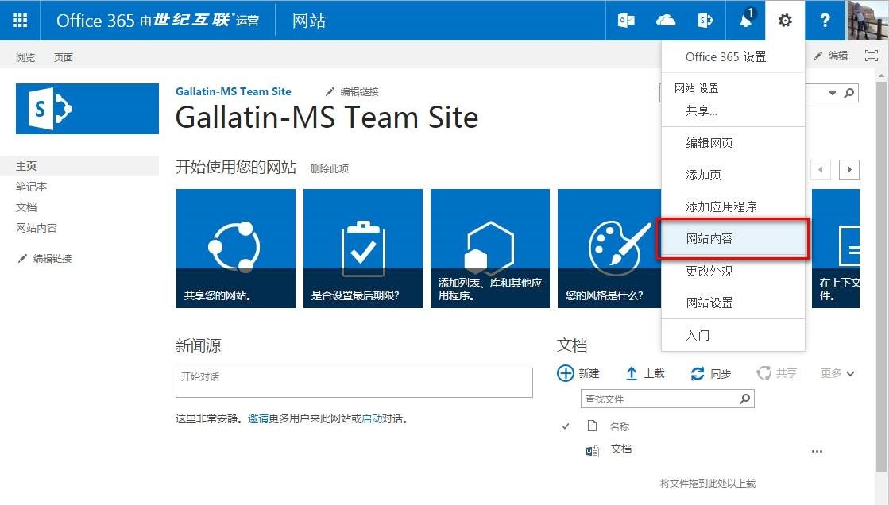Viewport: 889px width, 505px height.
Task: Open the What's your style tile
Action: (609, 249)
